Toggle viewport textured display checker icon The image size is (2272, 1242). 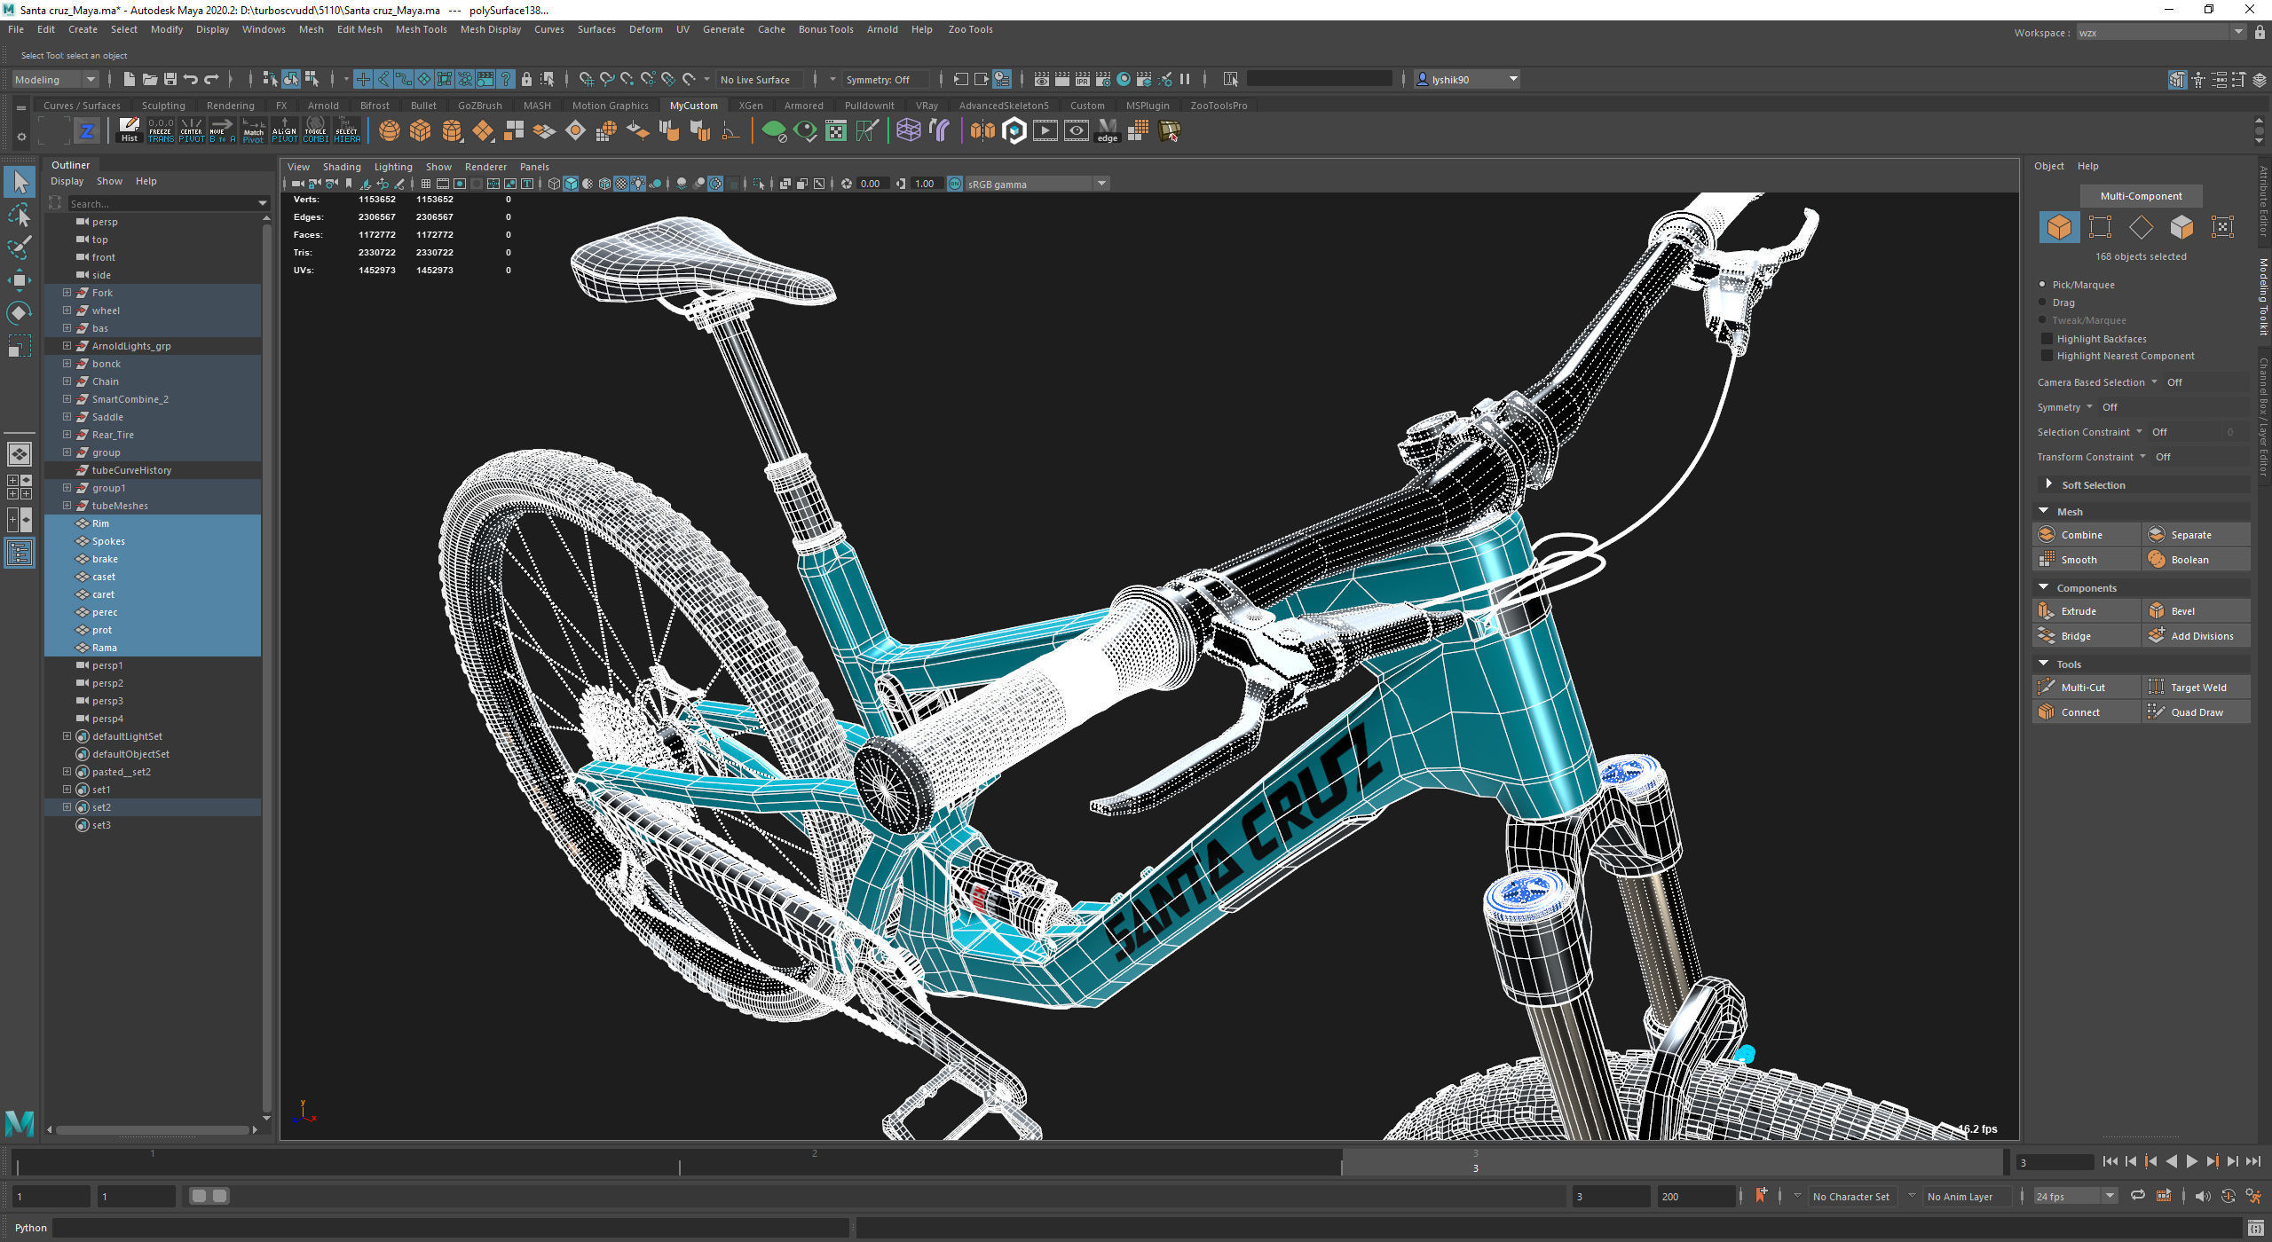tap(621, 184)
